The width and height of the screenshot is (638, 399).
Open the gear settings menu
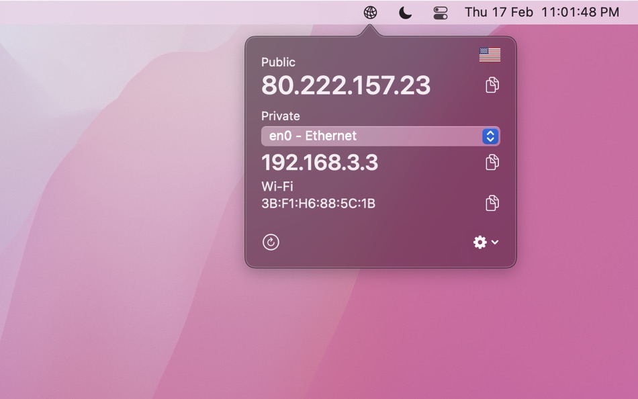486,242
